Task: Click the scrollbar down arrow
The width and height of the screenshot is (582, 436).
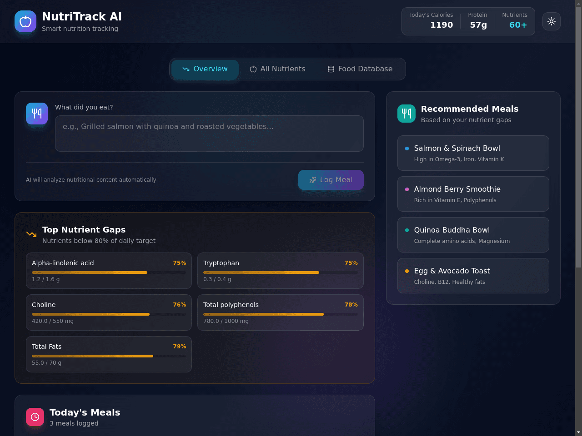Action: pos(578,432)
